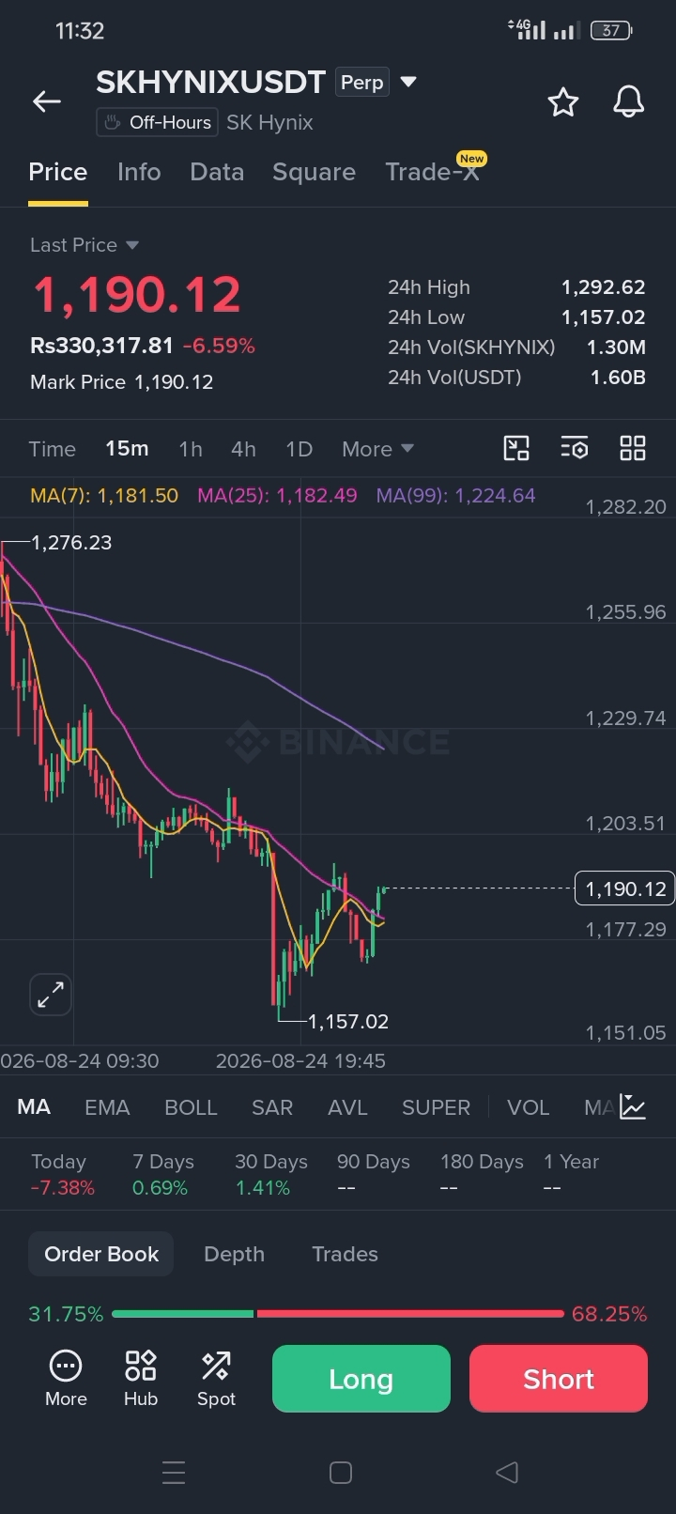Enable the SAR indicator
Viewport: 676px width, 1514px height.
pos(272,1107)
